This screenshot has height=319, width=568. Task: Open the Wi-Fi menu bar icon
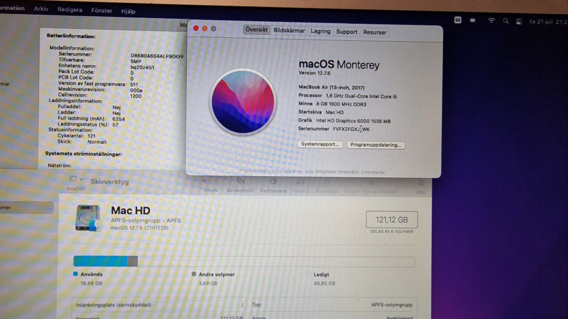(491, 21)
